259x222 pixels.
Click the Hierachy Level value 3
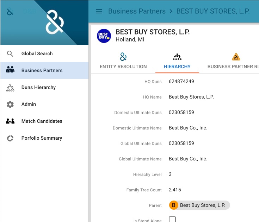170,175
